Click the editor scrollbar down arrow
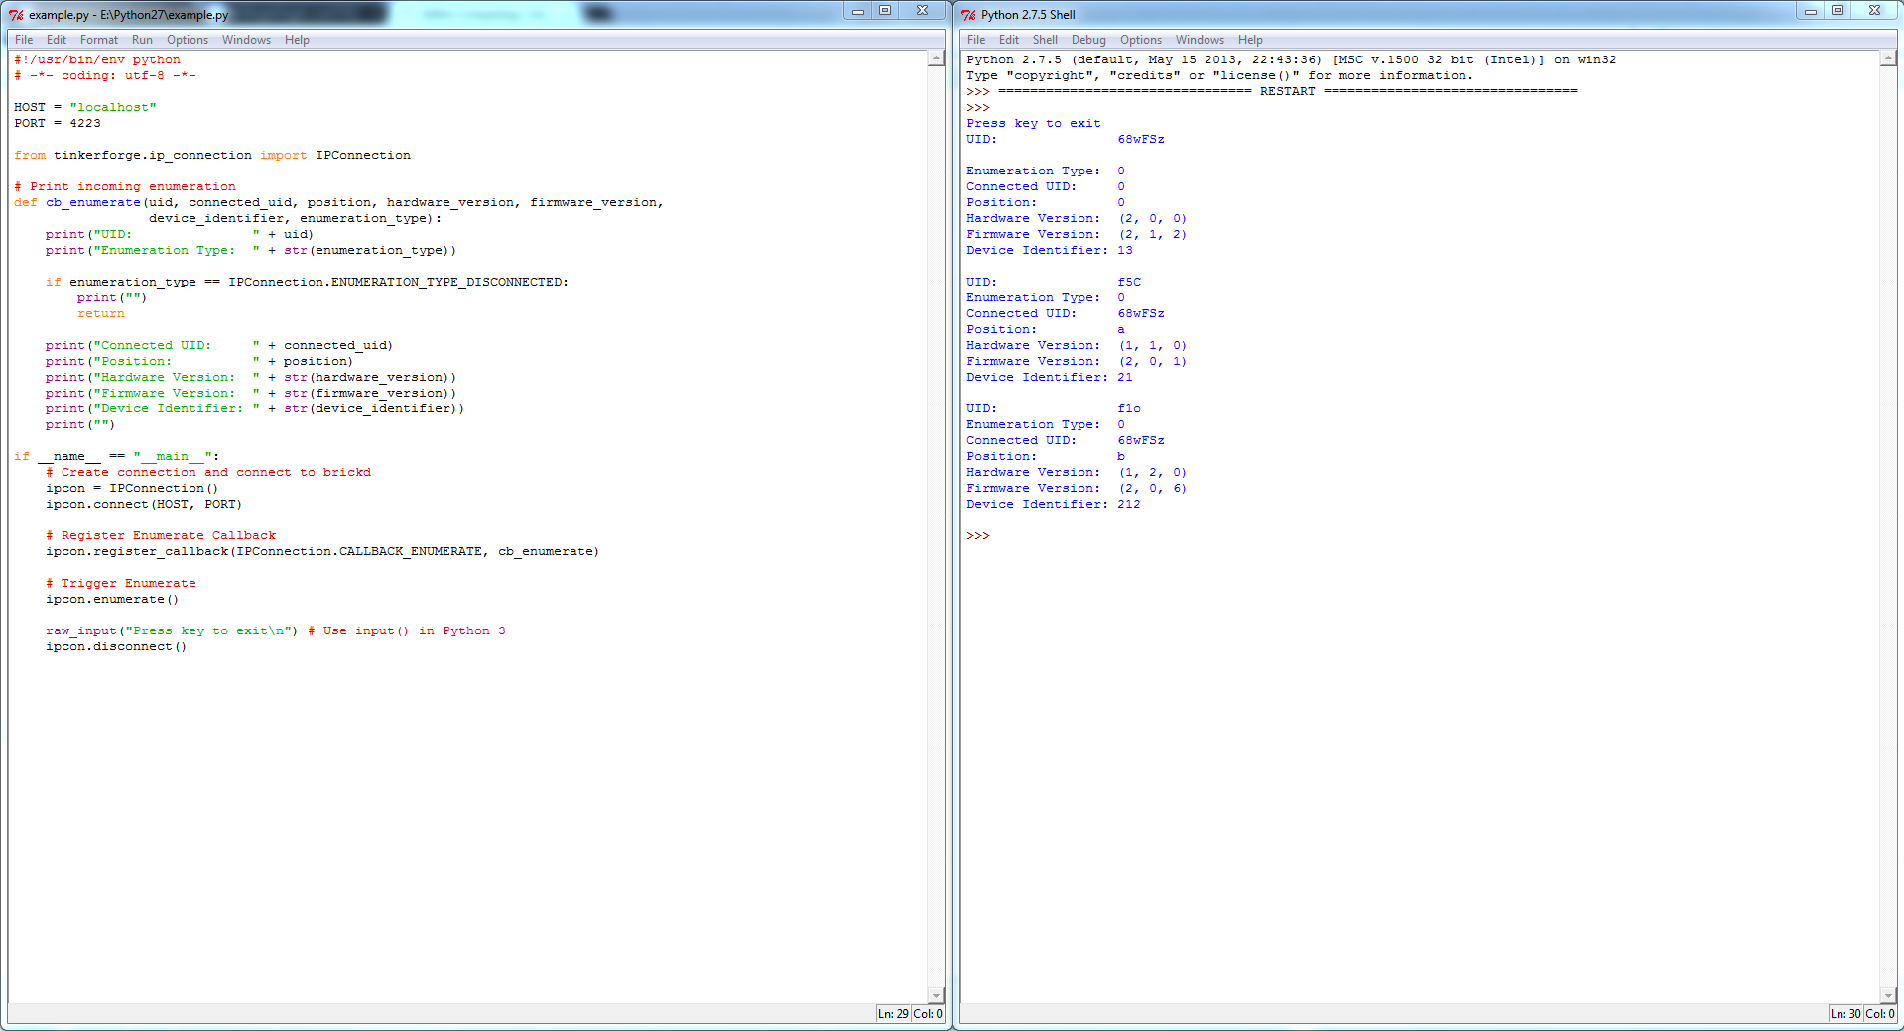 [936, 995]
